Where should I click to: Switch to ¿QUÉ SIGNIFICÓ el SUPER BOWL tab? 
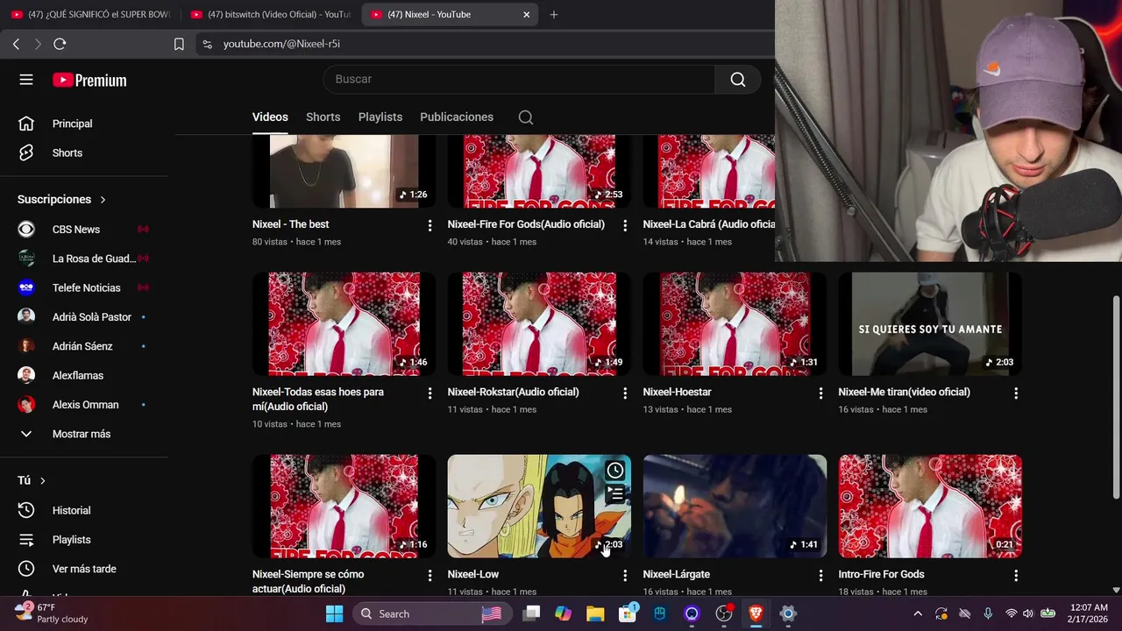click(x=89, y=14)
